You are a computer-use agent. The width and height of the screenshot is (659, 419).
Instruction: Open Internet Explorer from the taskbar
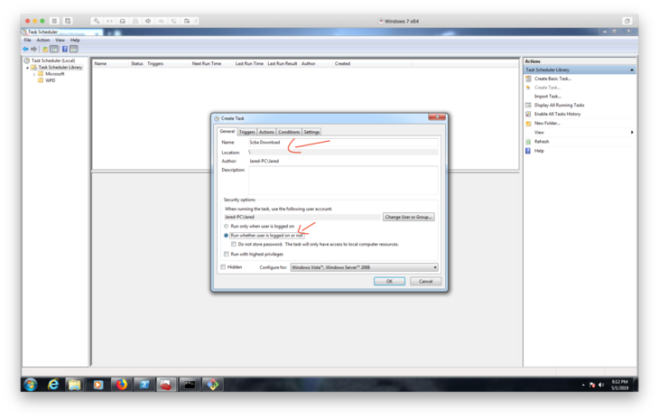coord(53,384)
